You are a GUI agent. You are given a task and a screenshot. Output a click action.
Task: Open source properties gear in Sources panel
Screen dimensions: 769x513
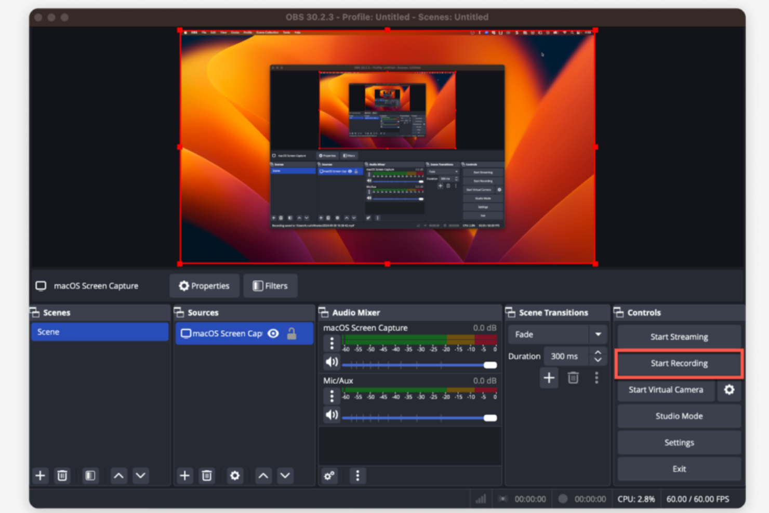pyautogui.click(x=234, y=475)
